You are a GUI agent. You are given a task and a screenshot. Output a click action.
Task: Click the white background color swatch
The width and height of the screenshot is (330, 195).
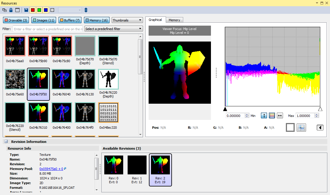click(290, 128)
